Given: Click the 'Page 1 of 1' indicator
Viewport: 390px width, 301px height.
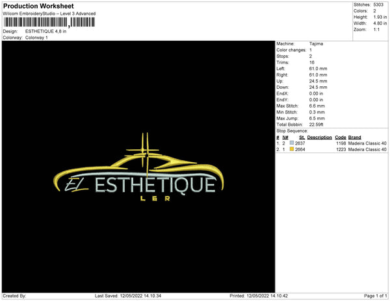Looking at the screenshot, I should coord(375,296).
